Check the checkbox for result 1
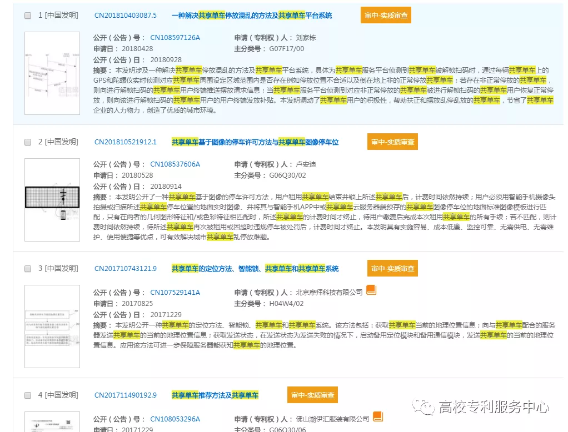 (27, 17)
